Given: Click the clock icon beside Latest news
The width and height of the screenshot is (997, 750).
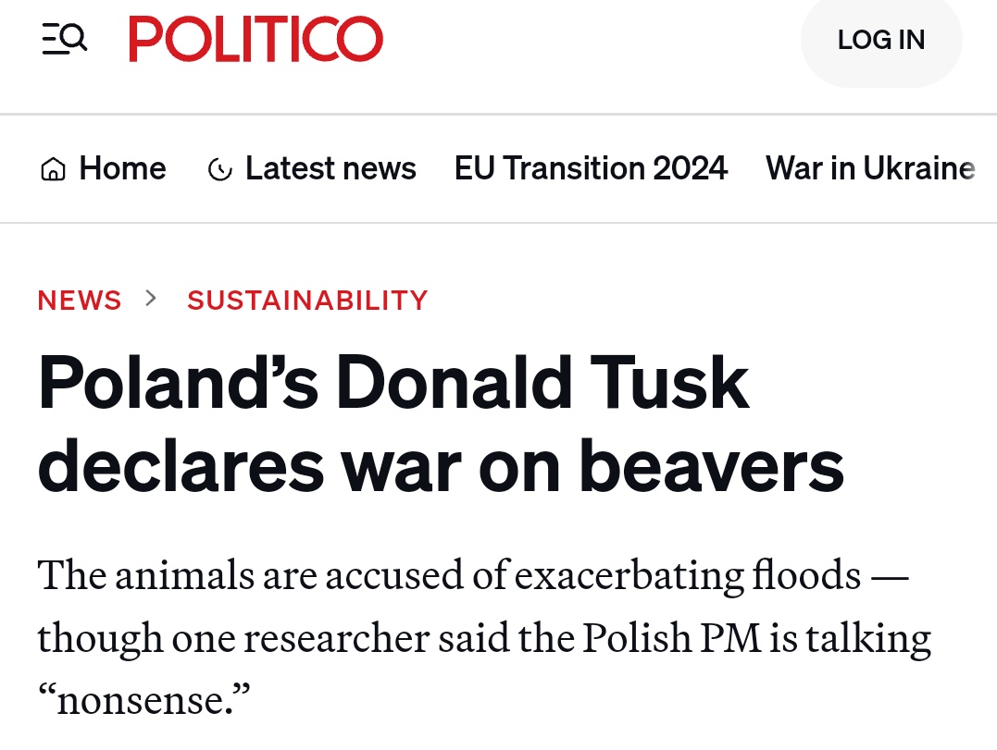Looking at the screenshot, I should (x=220, y=170).
